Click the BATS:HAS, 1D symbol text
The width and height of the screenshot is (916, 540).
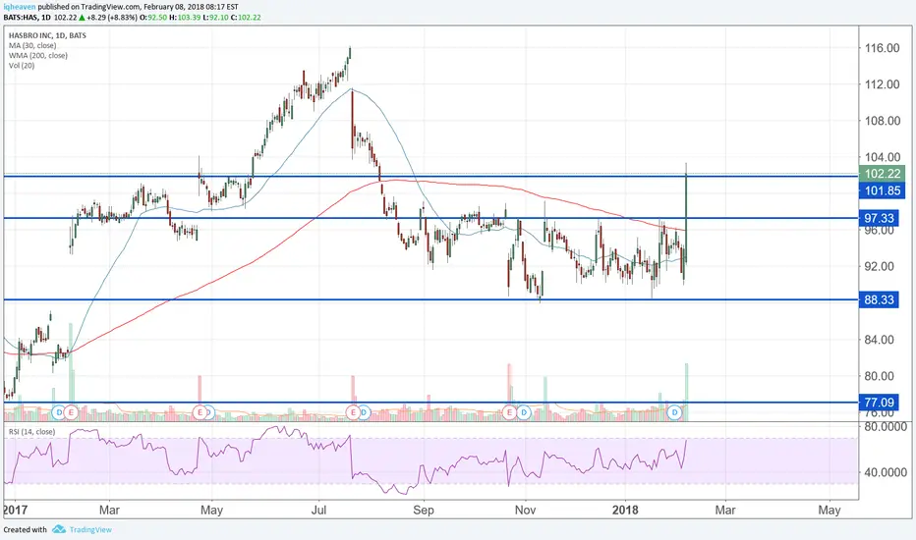[27, 18]
